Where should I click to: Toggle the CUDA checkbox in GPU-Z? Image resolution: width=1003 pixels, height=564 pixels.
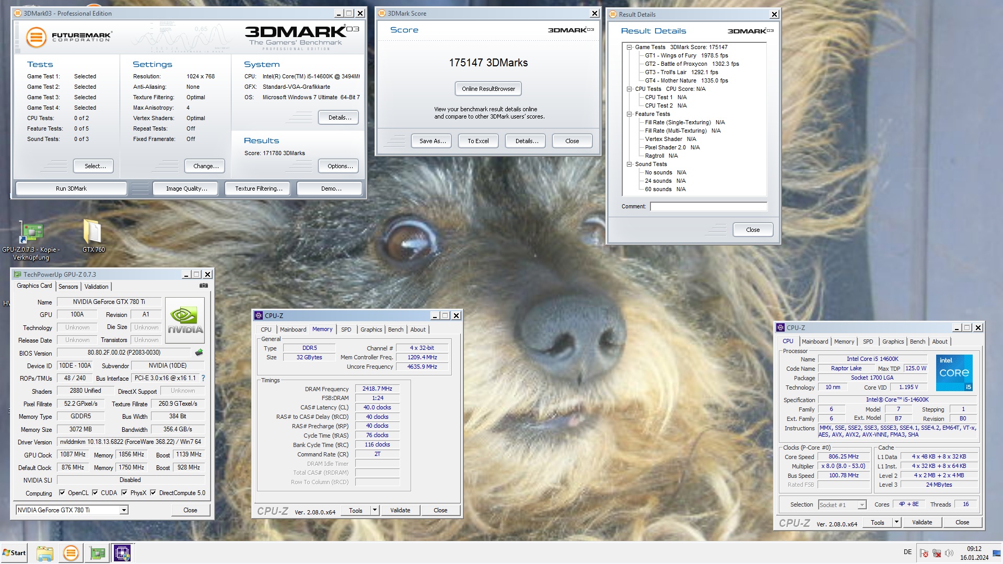coord(95,492)
